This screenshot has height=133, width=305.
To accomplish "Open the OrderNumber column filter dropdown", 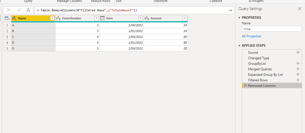I will [x=97, y=18].
